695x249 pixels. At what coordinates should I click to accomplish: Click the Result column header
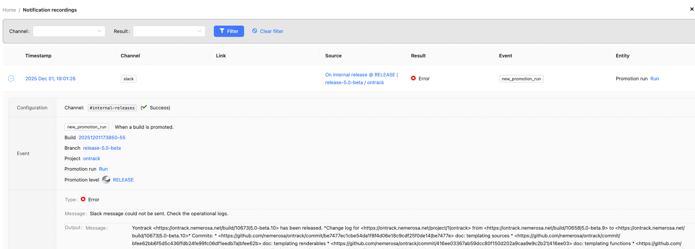click(418, 55)
